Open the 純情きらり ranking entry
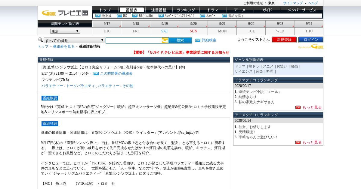The image size is (361, 189). pos(248,97)
